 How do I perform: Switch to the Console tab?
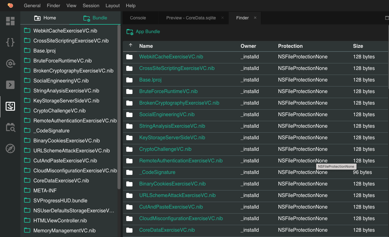pos(138,18)
